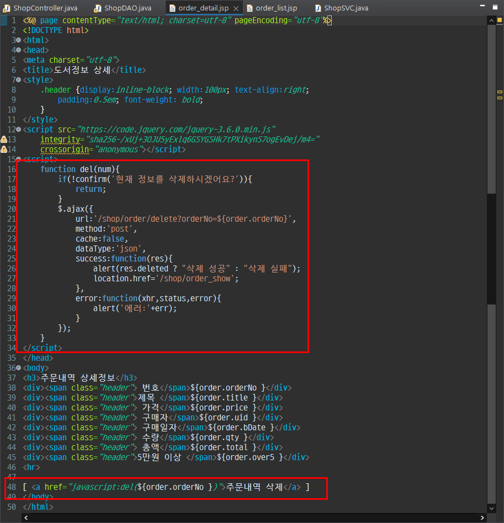Click the ShopController.java file icon

pyautogui.click(x=7, y=8)
